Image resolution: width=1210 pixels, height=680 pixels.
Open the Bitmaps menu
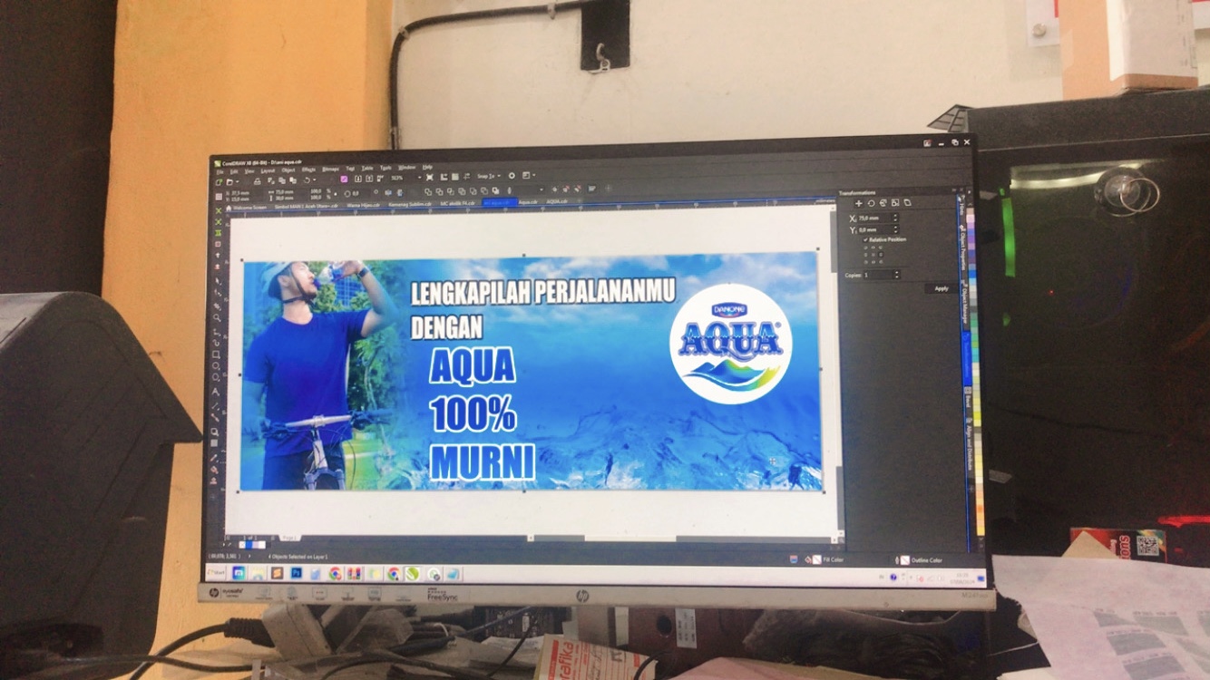tap(331, 169)
